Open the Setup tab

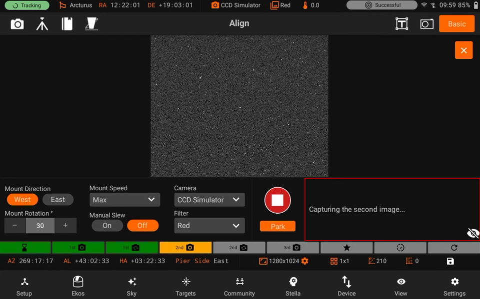tap(24, 287)
